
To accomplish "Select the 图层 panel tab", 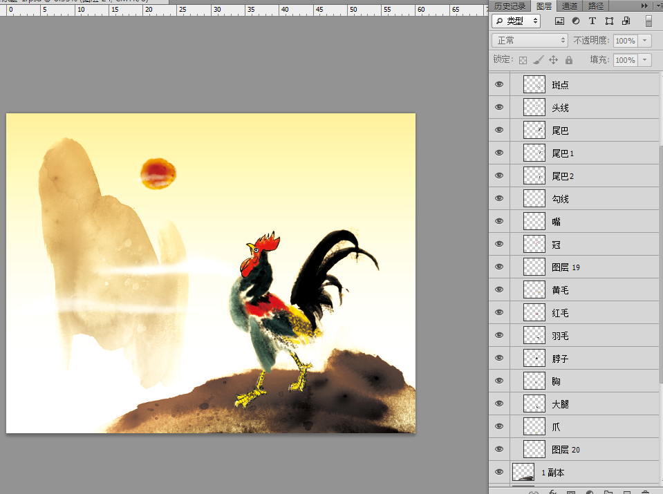I will pyautogui.click(x=544, y=6).
